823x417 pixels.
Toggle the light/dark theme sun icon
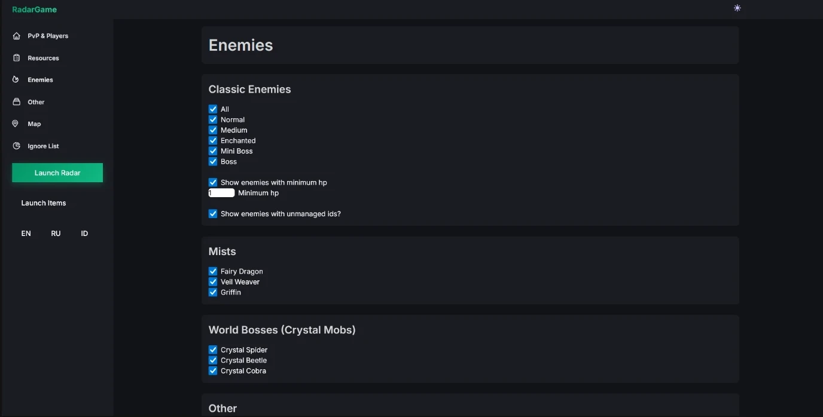[x=737, y=8]
